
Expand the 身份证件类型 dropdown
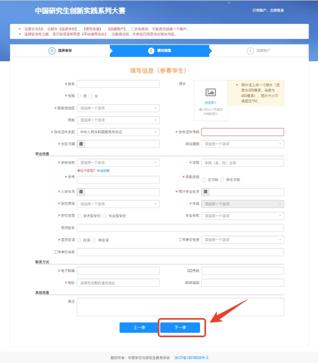click(118, 132)
